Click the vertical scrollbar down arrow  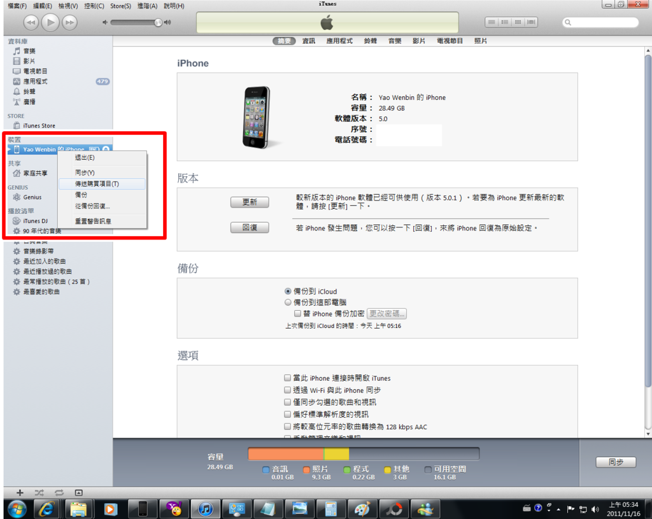pos(648,434)
